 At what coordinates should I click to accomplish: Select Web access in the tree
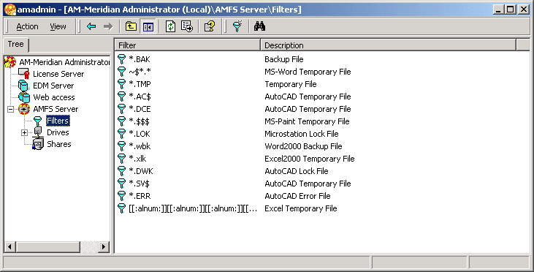54,97
